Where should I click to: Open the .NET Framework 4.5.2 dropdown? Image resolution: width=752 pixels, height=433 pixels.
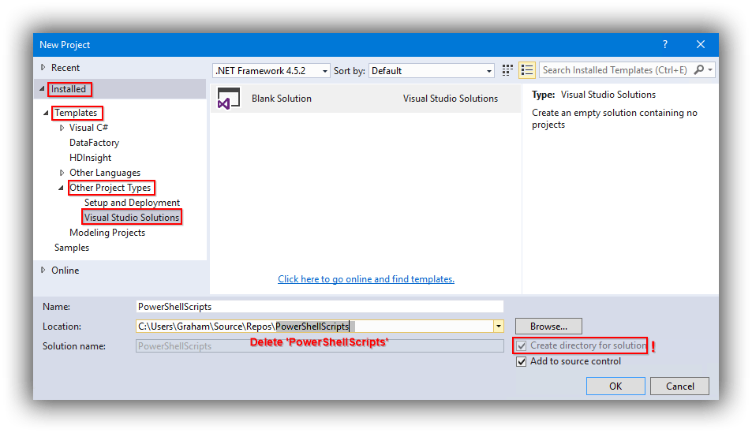tap(271, 71)
